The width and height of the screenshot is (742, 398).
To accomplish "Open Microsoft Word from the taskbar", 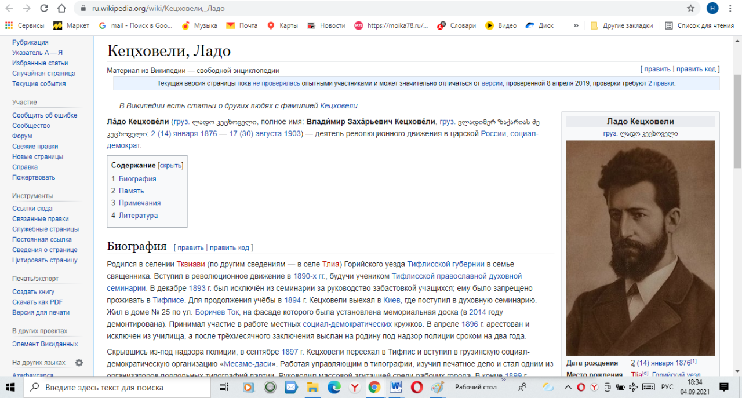I will [397, 387].
